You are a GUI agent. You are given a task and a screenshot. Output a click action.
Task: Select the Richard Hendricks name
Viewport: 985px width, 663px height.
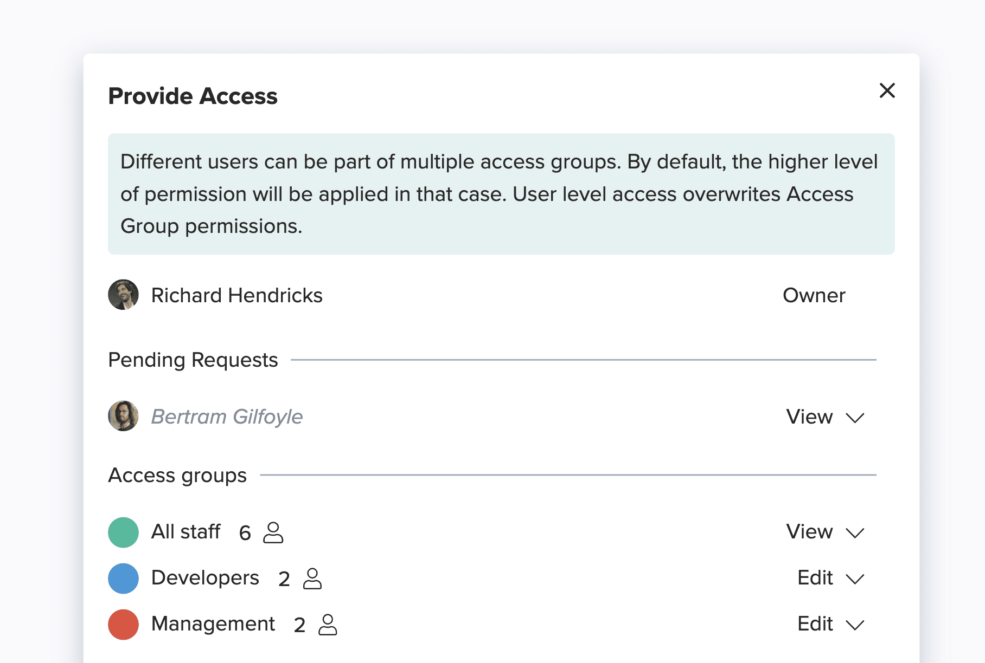pos(236,295)
